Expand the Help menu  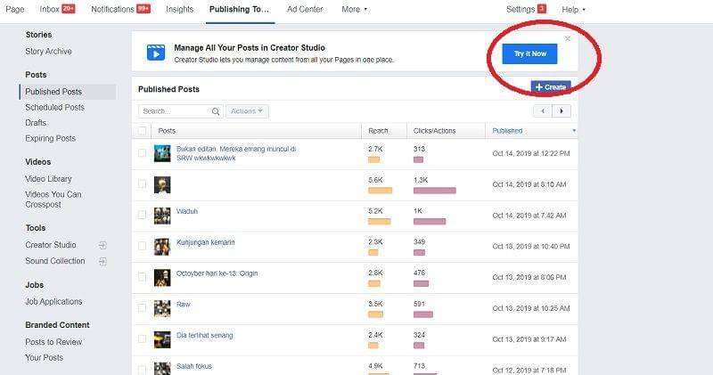click(x=573, y=10)
